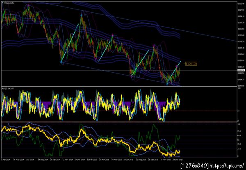Click the 64.8 level in bottom pane

pyautogui.click(x=239, y=136)
